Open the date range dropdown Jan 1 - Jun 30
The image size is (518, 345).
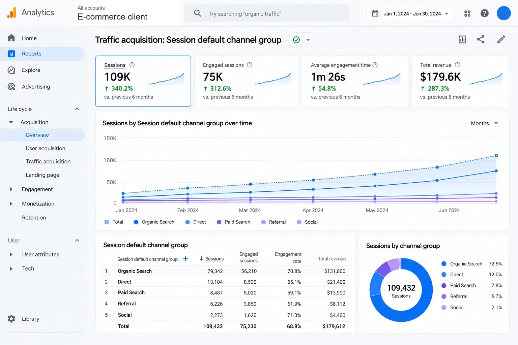[x=410, y=13]
